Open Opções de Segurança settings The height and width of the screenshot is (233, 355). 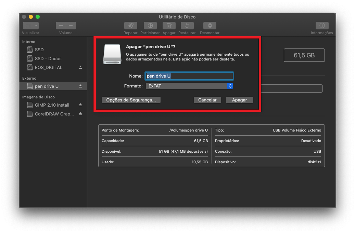(131, 100)
